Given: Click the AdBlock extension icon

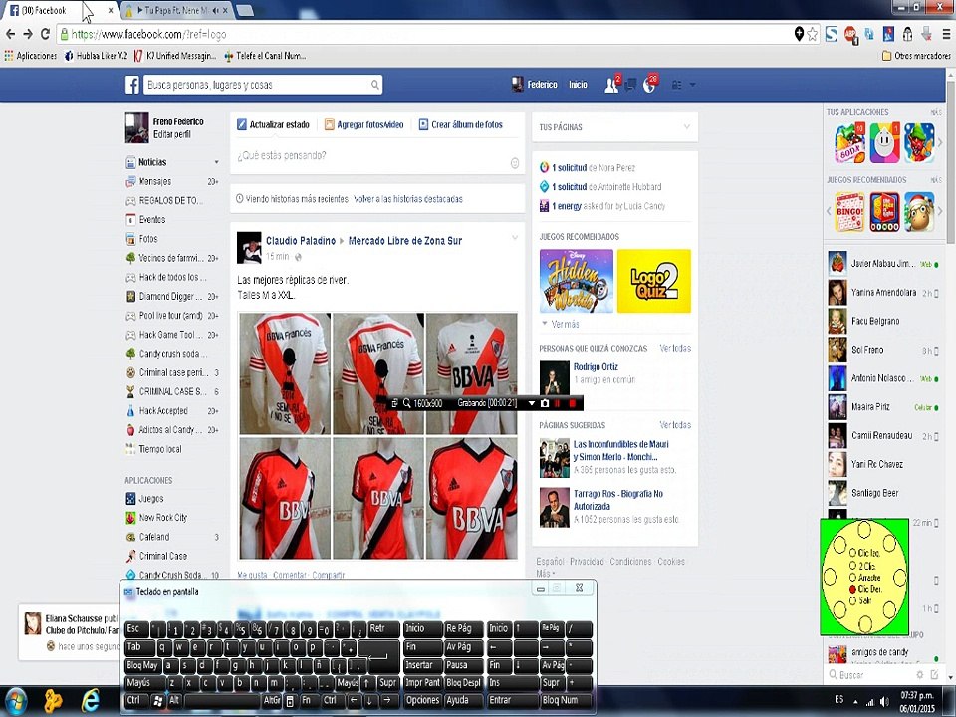Looking at the screenshot, I should click(x=850, y=34).
